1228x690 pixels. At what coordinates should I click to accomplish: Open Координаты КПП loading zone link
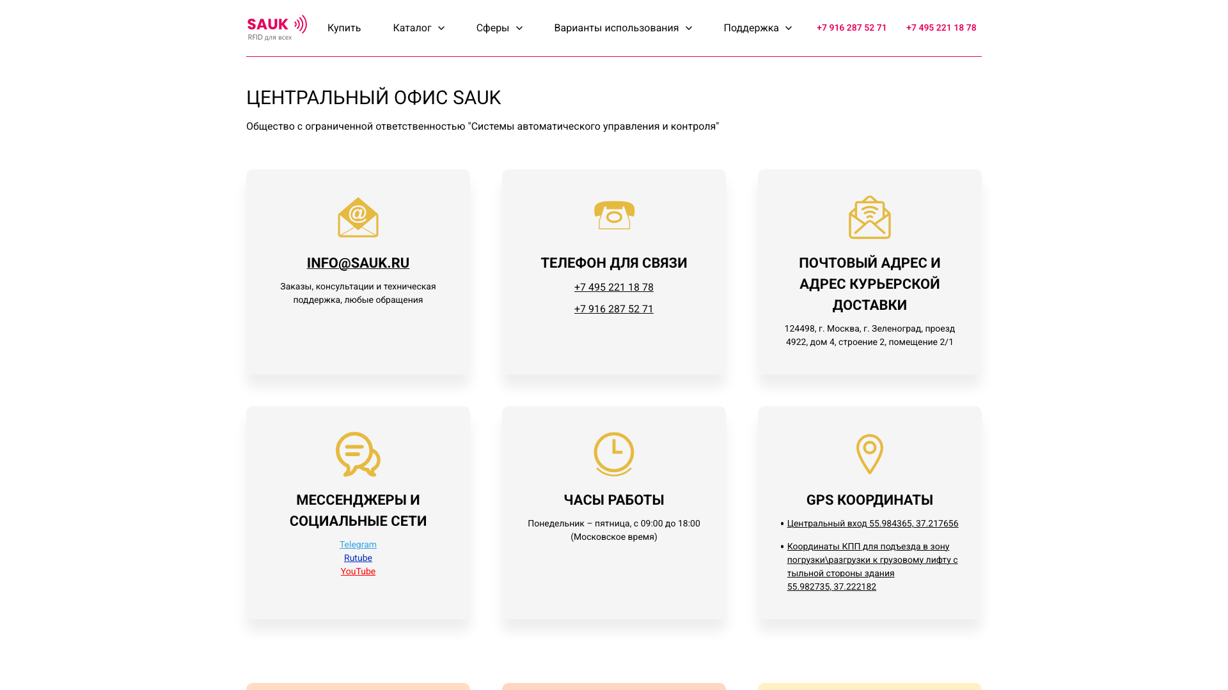[x=872, y=566]
